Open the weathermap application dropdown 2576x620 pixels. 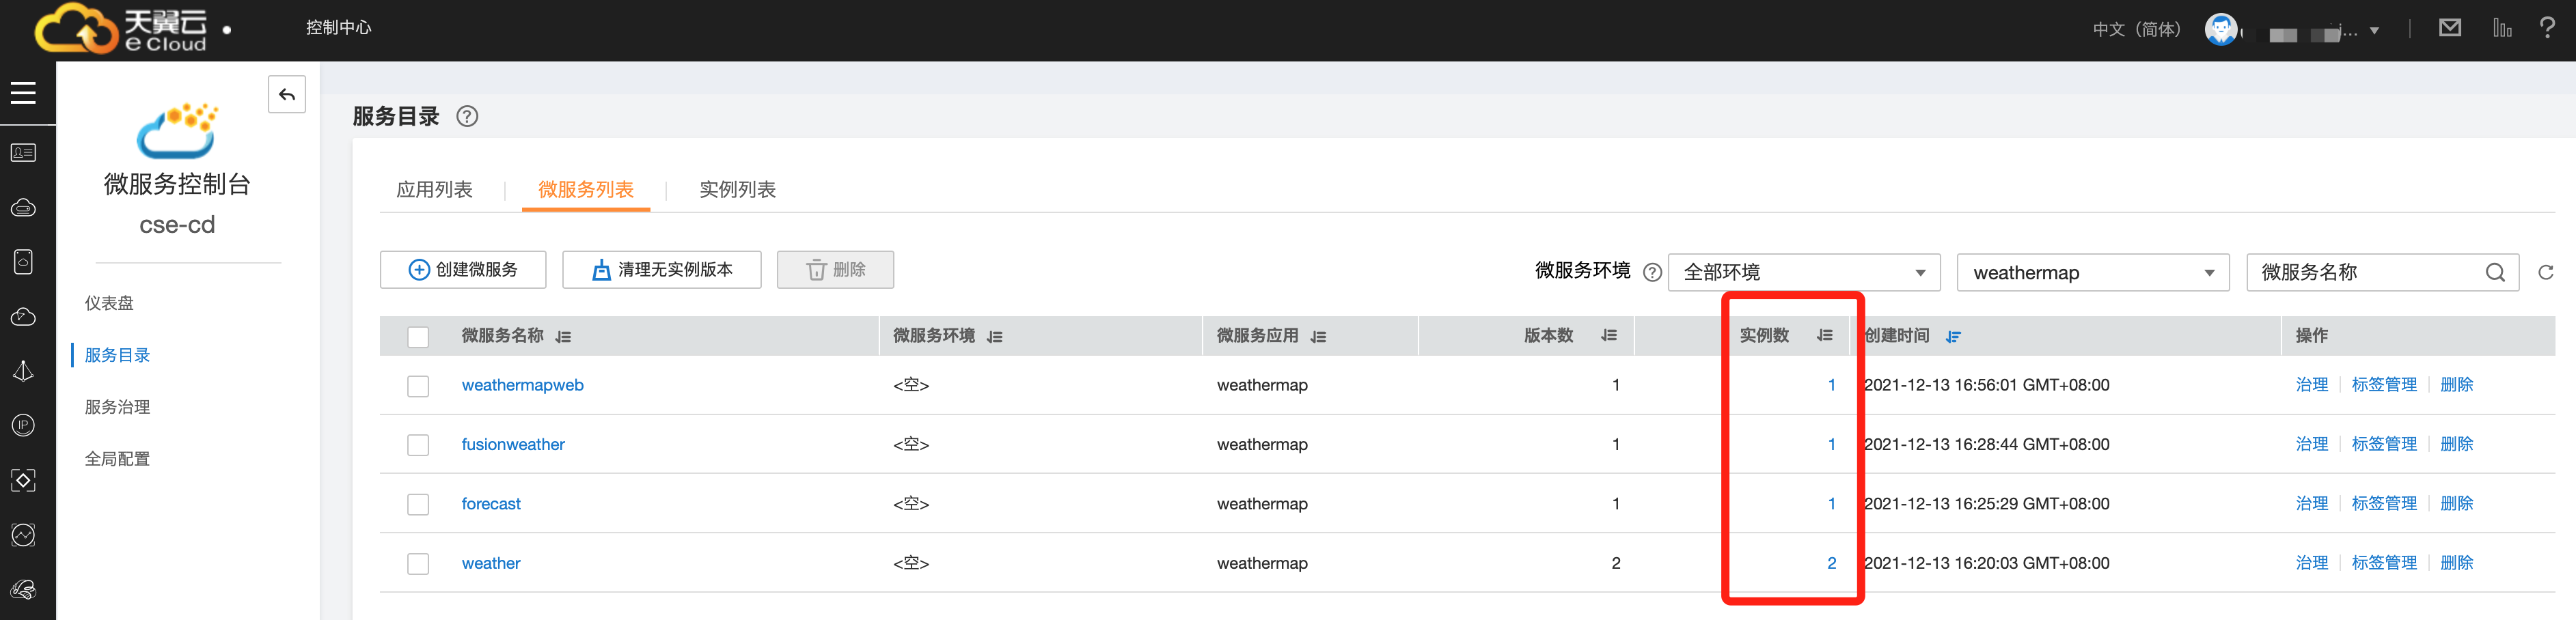(2093, 272)
